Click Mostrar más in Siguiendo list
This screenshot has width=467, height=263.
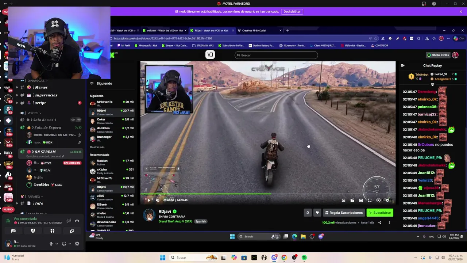97,147
